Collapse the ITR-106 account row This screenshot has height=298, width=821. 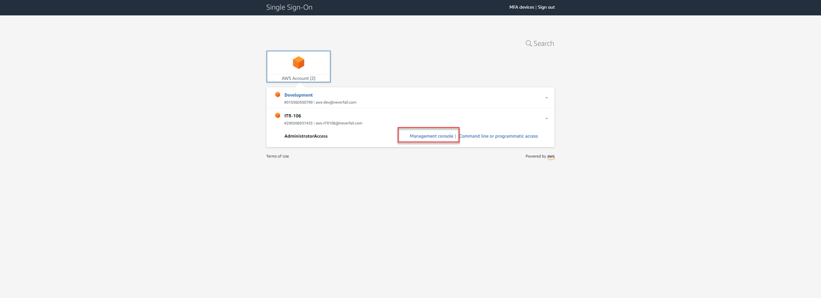(546, 118)
